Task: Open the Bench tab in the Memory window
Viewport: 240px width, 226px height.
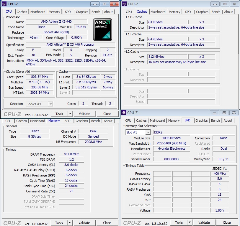Action: pyautogui.click(x=96, y=121)
